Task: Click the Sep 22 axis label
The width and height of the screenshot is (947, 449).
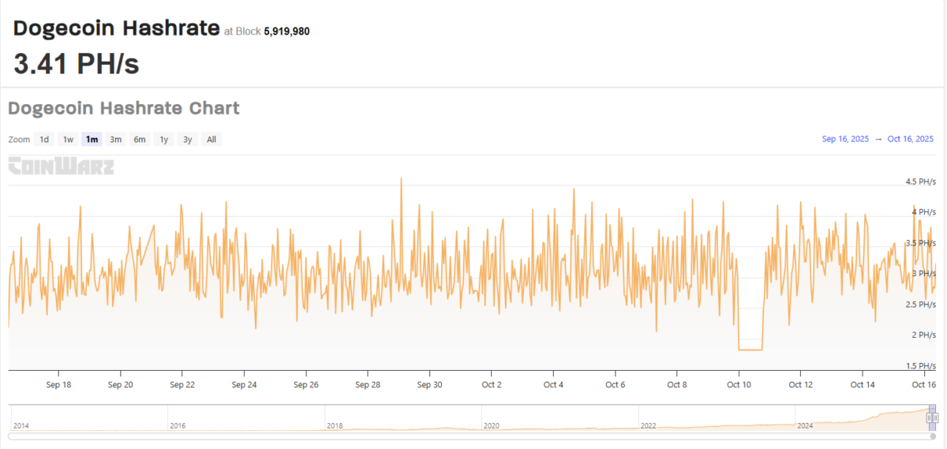Action: click(182, 385)
